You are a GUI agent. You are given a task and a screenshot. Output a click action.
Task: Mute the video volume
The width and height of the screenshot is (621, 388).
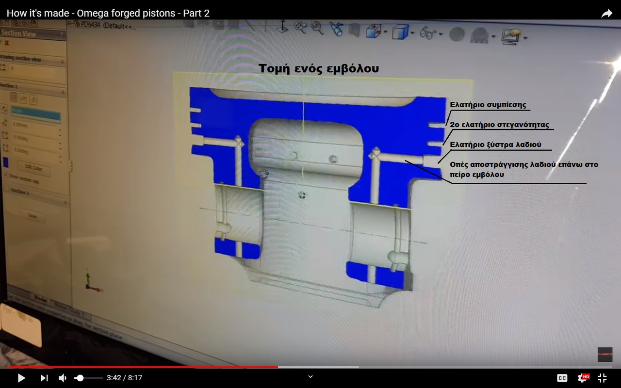pyautogui.click(x=63, y=378)
